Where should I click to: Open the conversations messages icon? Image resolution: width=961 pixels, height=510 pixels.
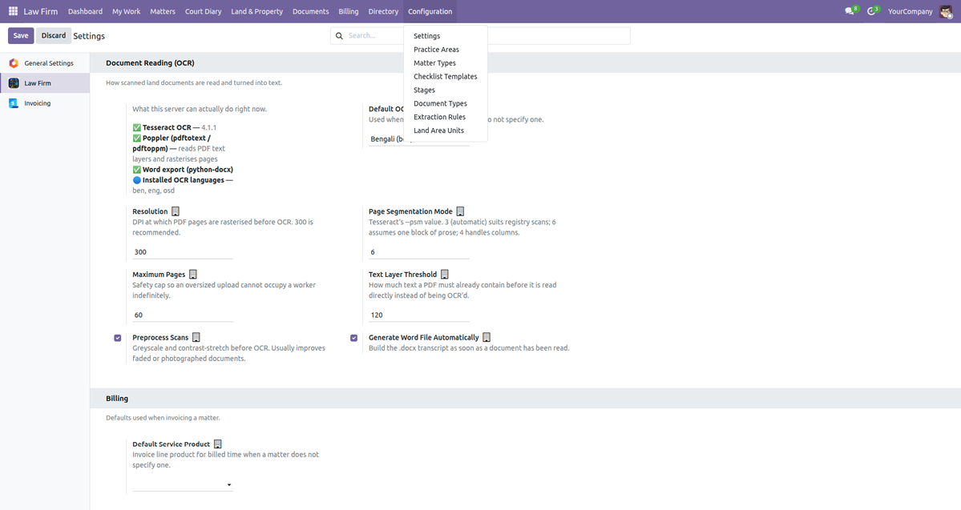(850, 11)
